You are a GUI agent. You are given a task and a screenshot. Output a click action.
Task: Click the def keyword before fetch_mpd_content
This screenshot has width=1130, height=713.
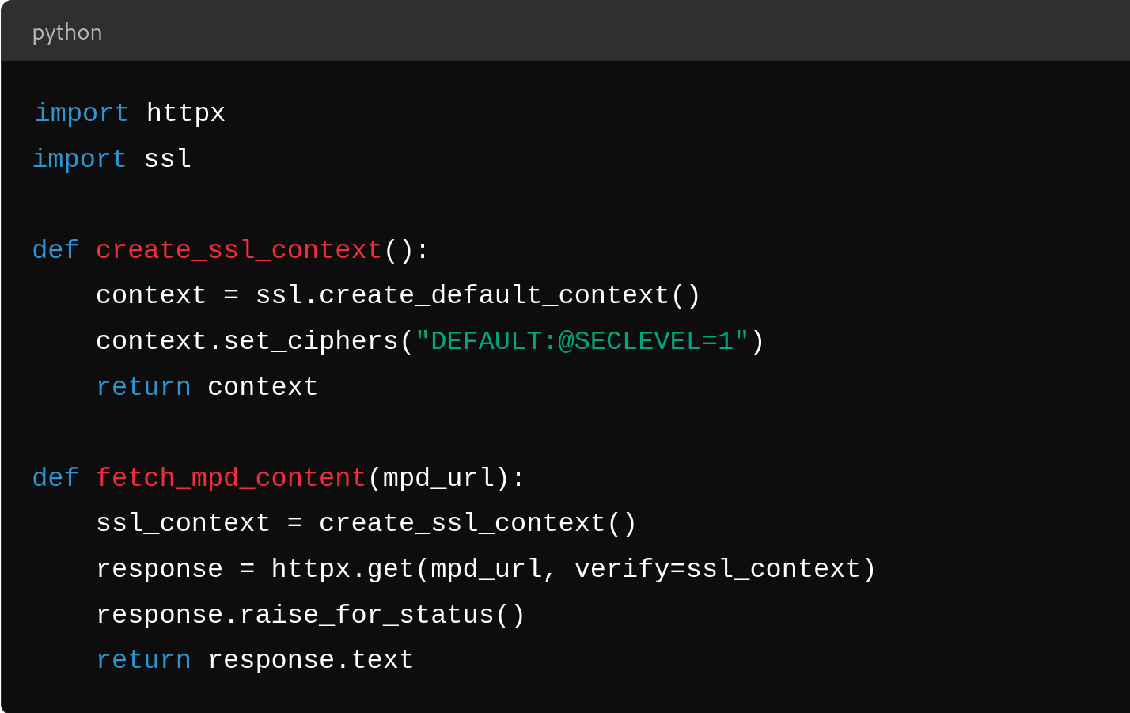pyautogui.click(x=55, y=478)
